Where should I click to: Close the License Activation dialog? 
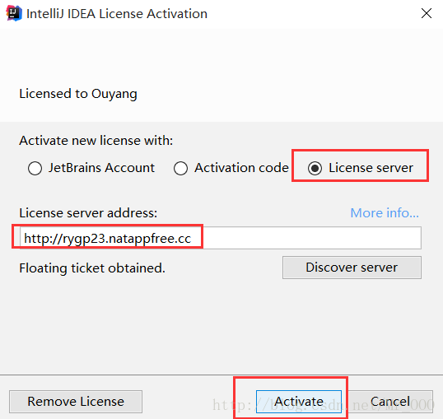(426, 13)
